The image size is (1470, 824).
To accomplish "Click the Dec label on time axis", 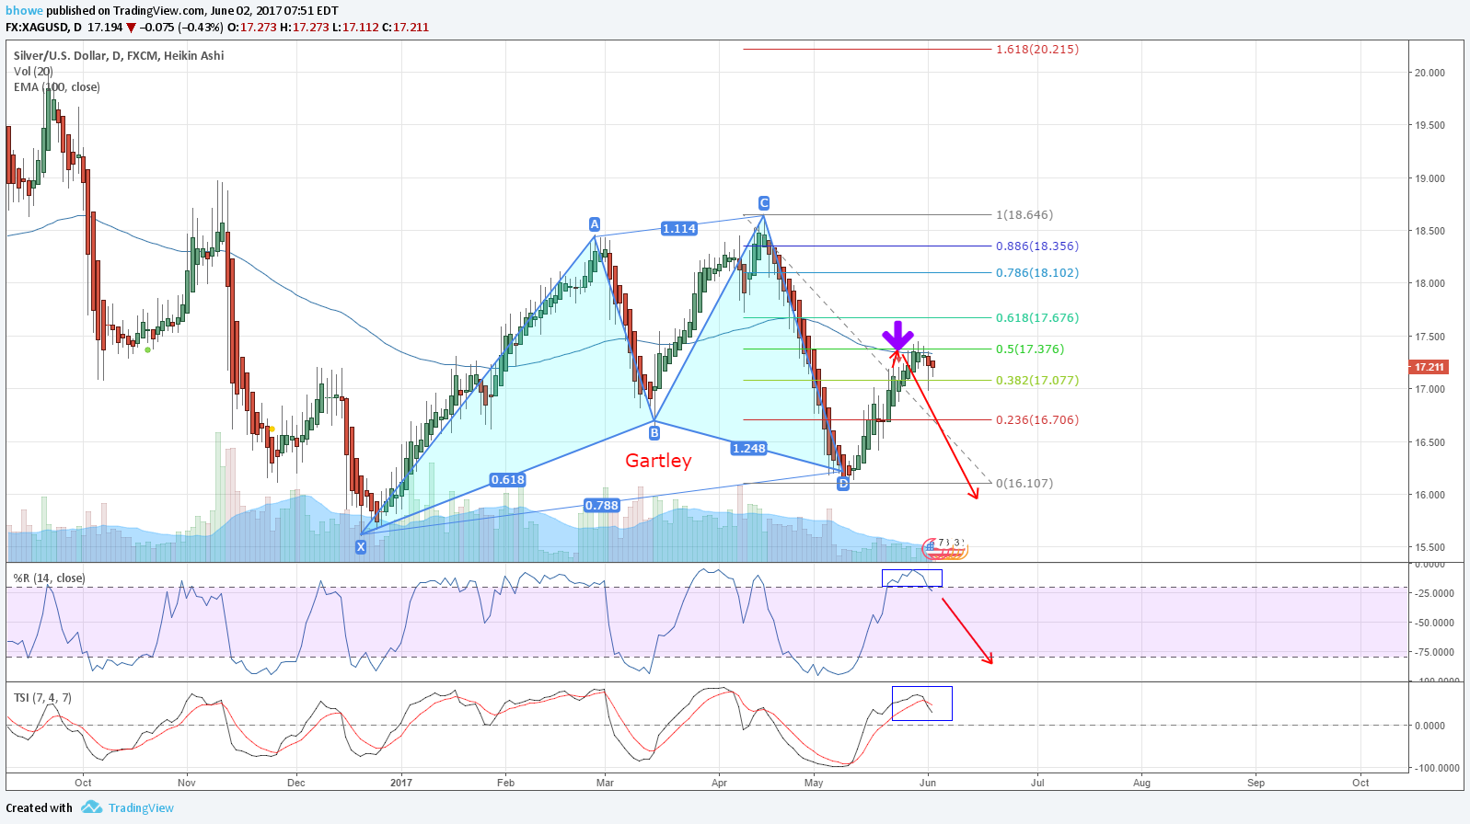I will [x=295, y=784].
